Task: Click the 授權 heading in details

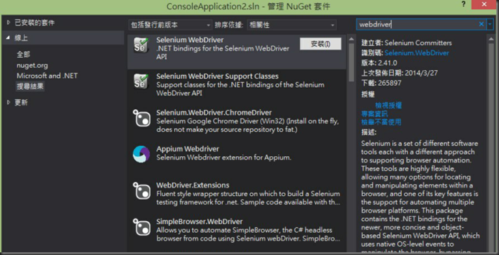Action: 368,94
